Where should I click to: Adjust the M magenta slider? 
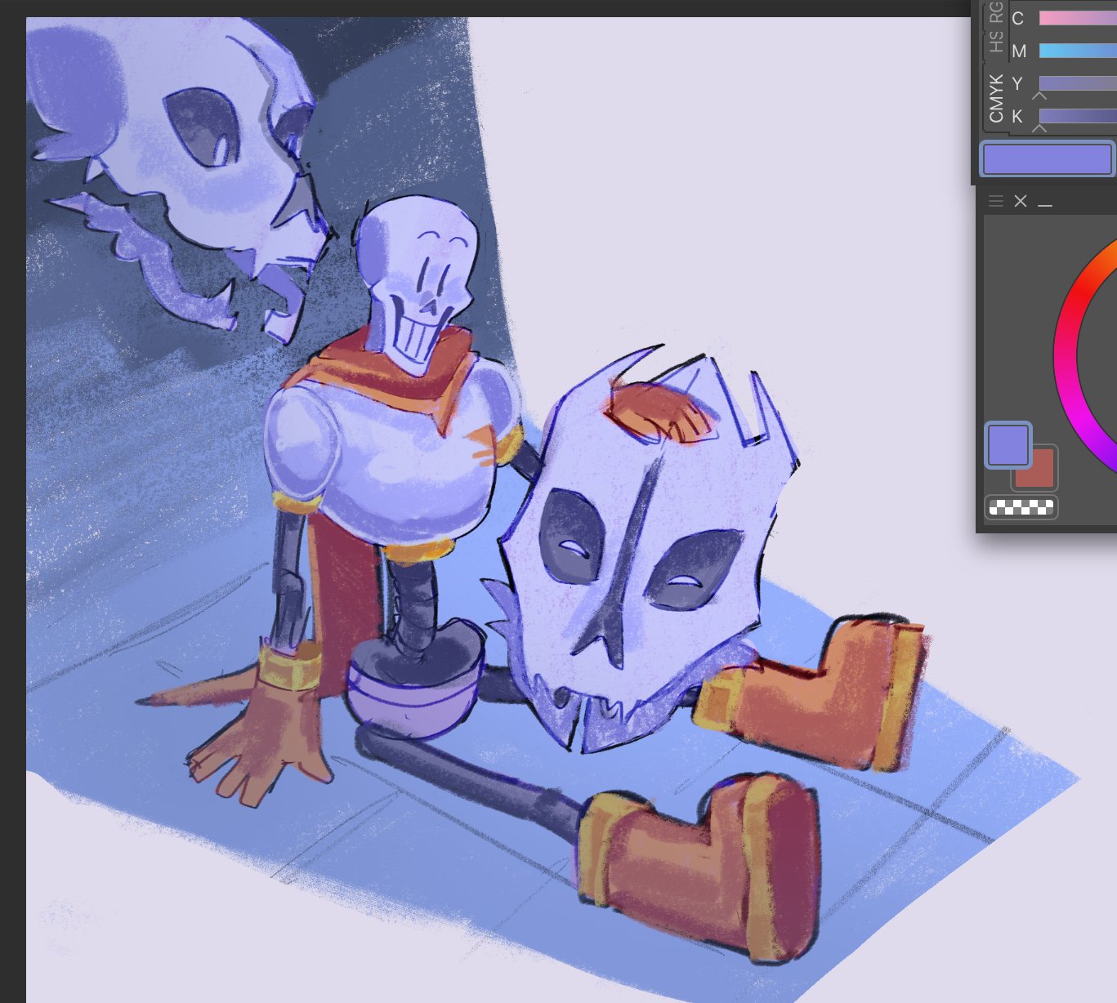(1078, 51)
